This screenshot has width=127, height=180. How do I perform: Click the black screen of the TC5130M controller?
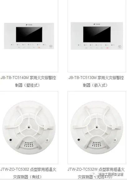97,34
